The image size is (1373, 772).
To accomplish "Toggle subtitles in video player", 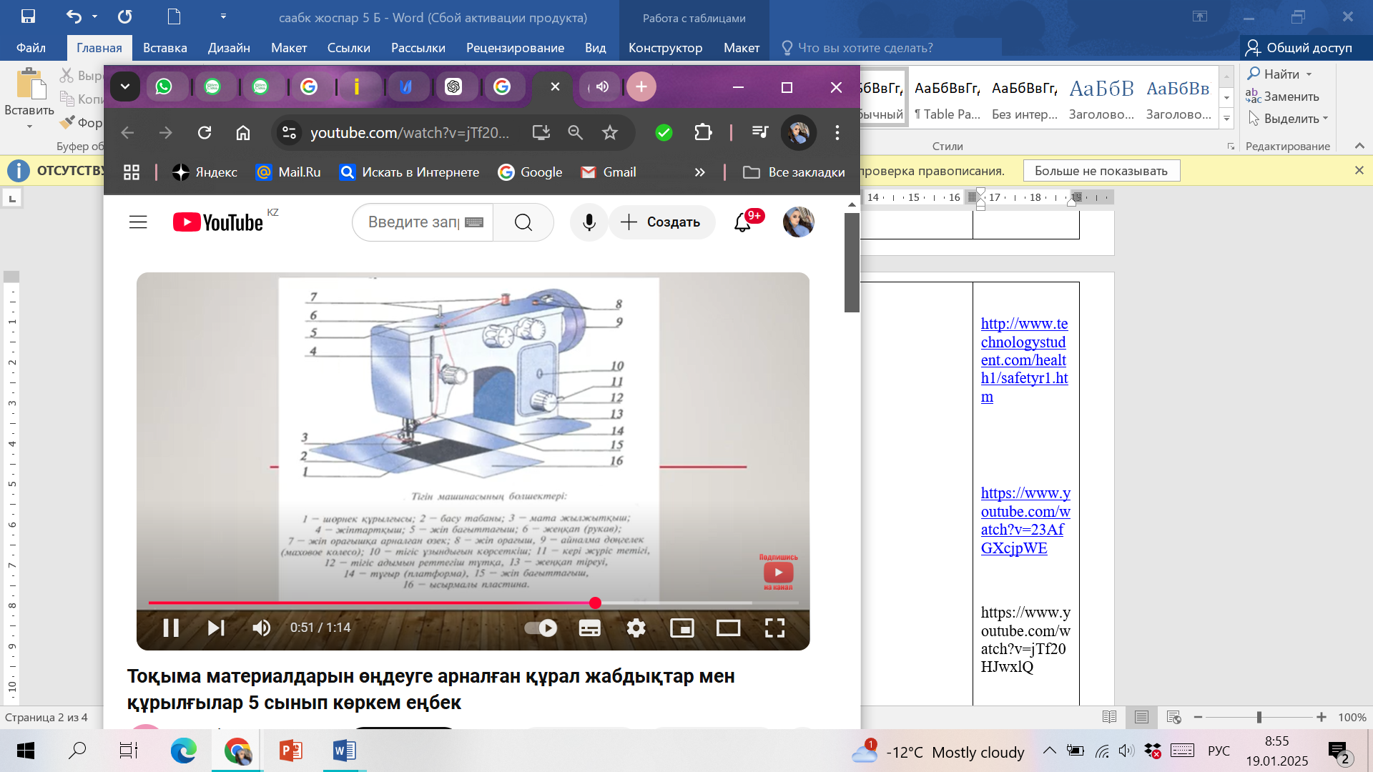I will point(589,628).
